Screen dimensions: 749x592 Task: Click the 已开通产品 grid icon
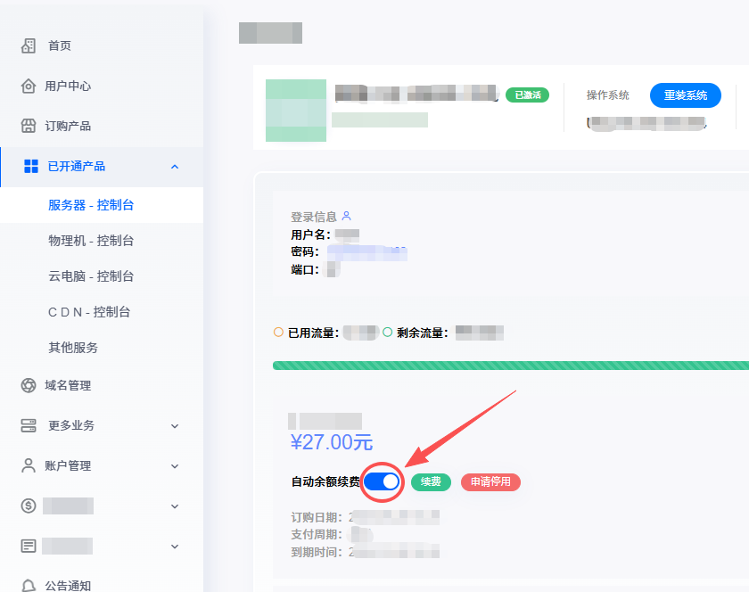click(x=31, y=166)
